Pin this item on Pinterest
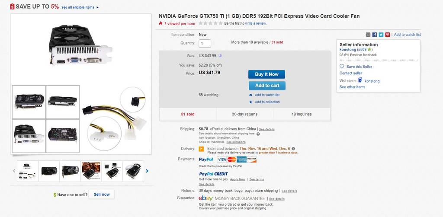 pyautogui.click(x=388, y=35)
